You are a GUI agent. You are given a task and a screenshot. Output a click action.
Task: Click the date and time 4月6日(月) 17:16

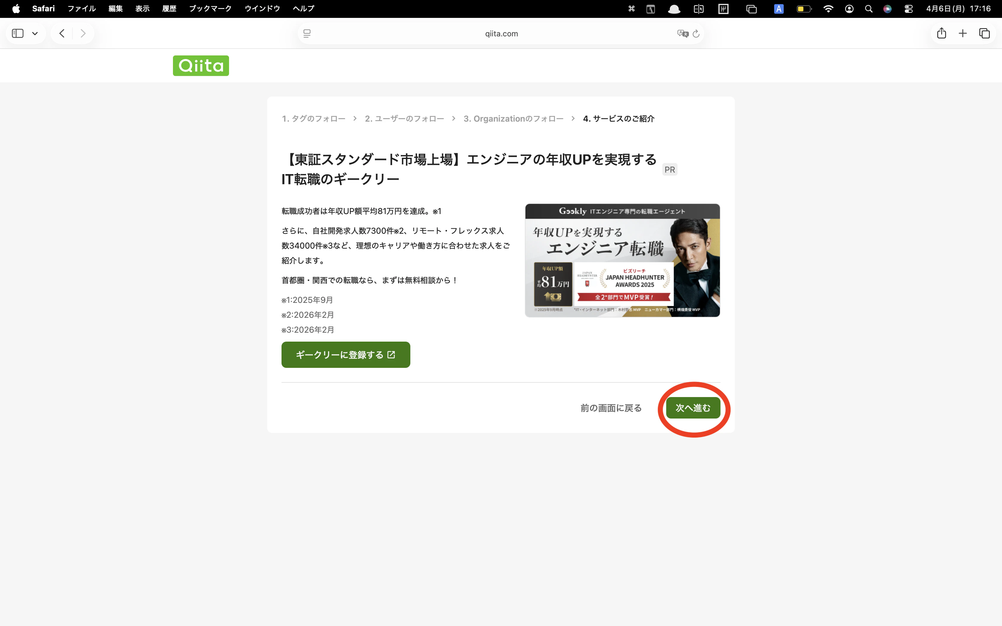[x=958, y=9]
